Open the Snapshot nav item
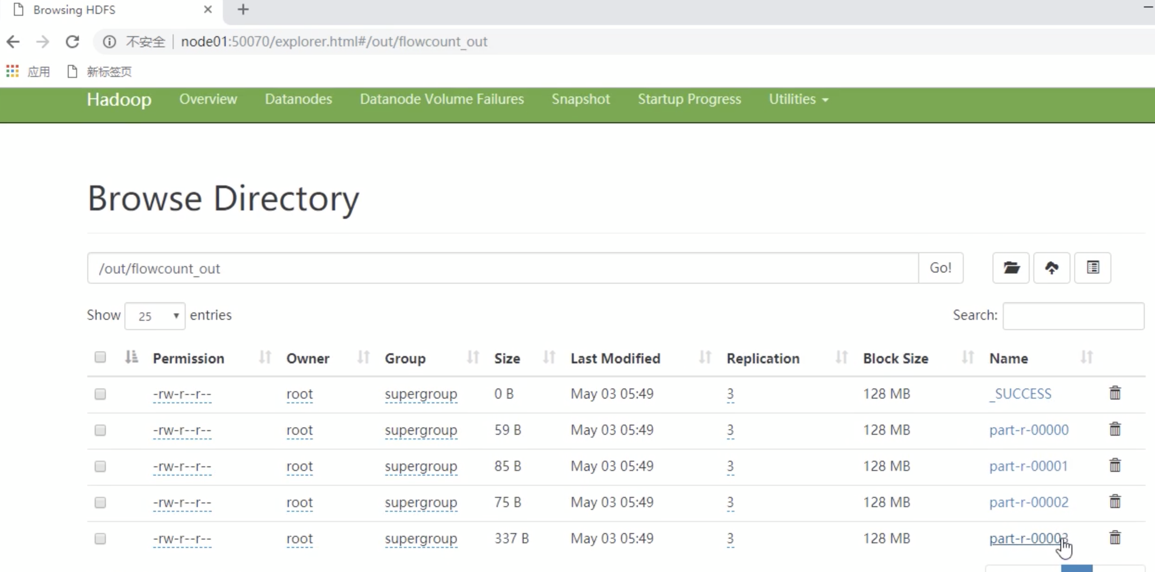The width and height of the screenshot is (1155, 572). [581, 99]
